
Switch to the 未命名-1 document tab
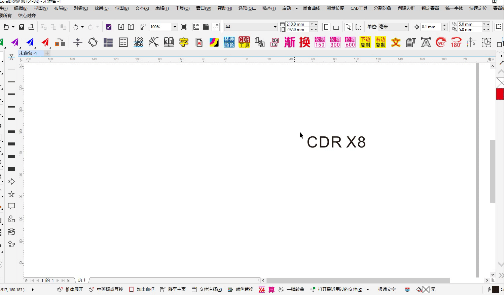pos(28,53)
